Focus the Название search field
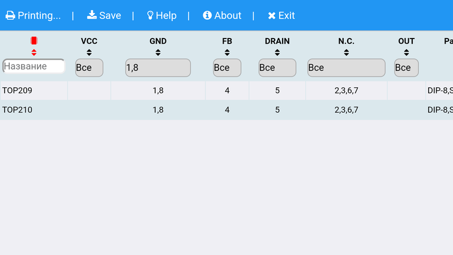Screen dimensions: 453x255 [34, 66]
